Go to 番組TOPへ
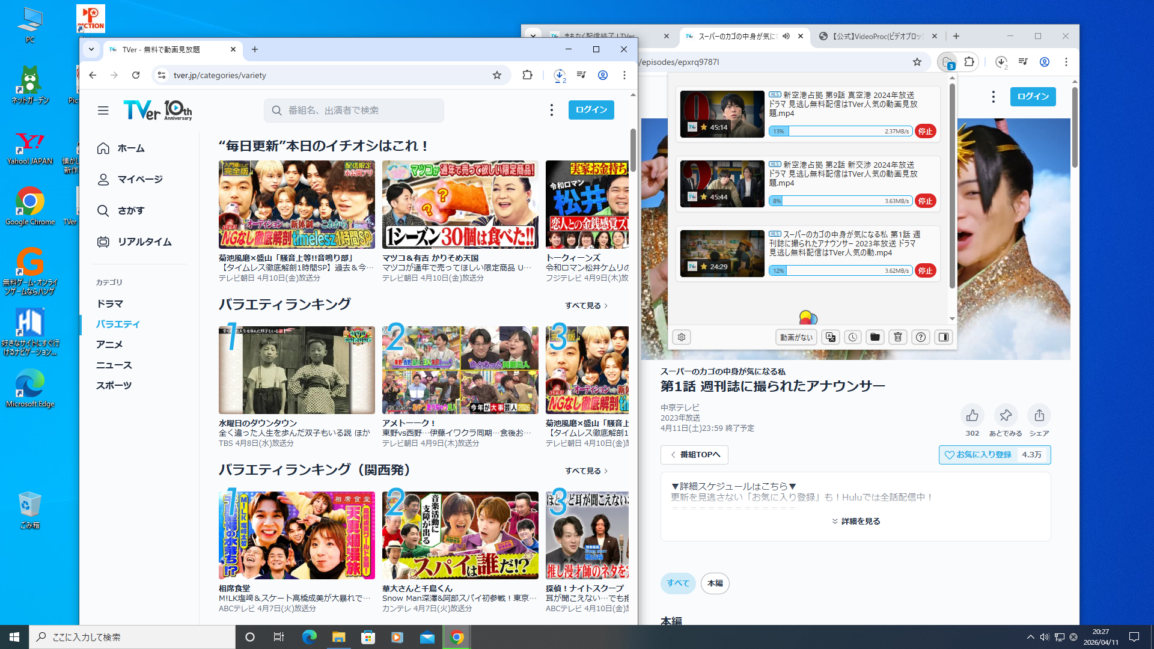Screen dimensions: 1154x649 point(694,455)
